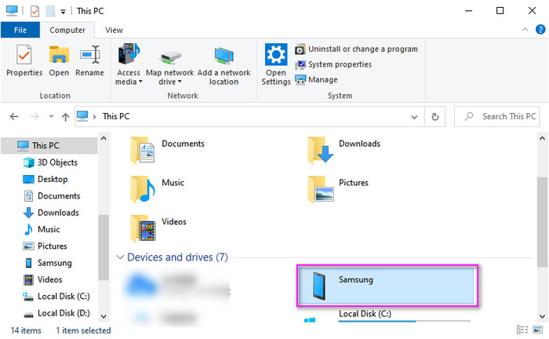549x339 pixels.
Task: Click the main pane scroll up arrow
Action: [543, 138]
